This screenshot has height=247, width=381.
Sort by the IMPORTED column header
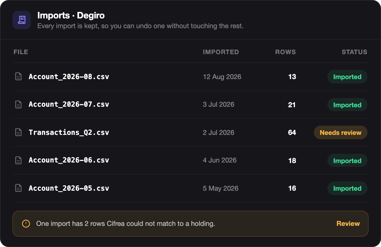[x=221, y=52]
